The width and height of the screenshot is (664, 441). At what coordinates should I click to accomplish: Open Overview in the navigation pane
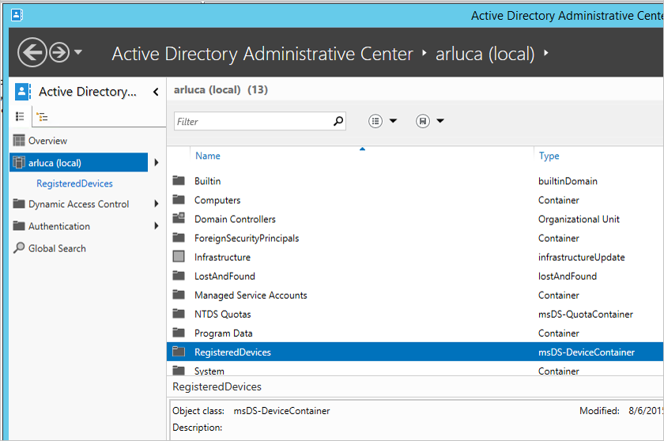coord(47,141)
